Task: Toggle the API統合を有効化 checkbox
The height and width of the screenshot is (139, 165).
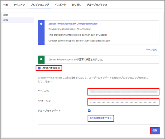Action: pos(39,68)
